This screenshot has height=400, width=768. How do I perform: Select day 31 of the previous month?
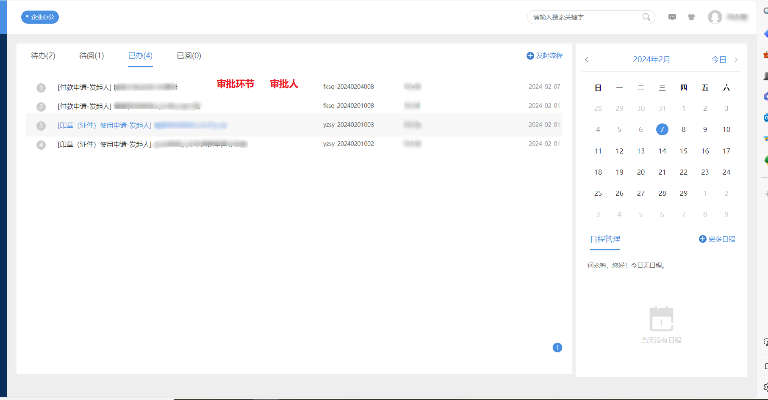point(662,108)
